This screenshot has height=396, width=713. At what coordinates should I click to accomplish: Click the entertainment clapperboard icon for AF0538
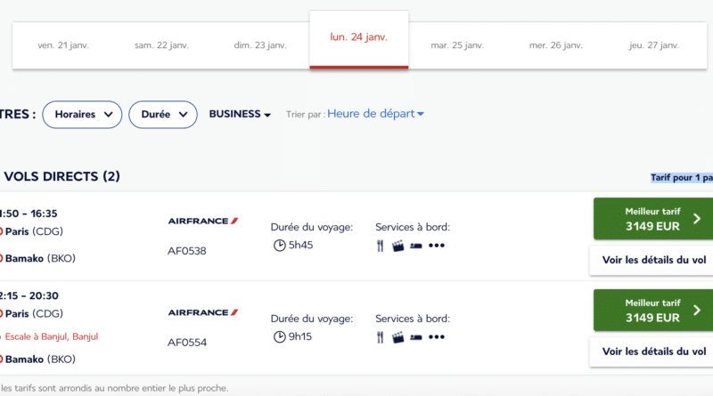click(397, 246)
